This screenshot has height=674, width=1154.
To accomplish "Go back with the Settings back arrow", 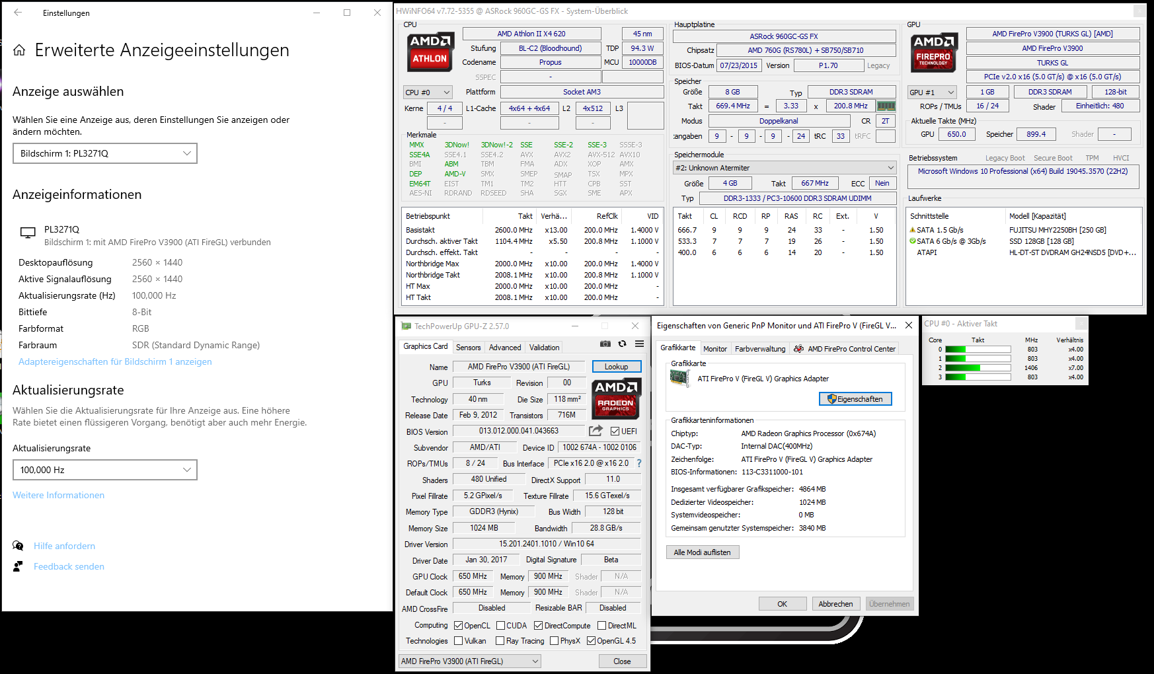I will [18, 13].
